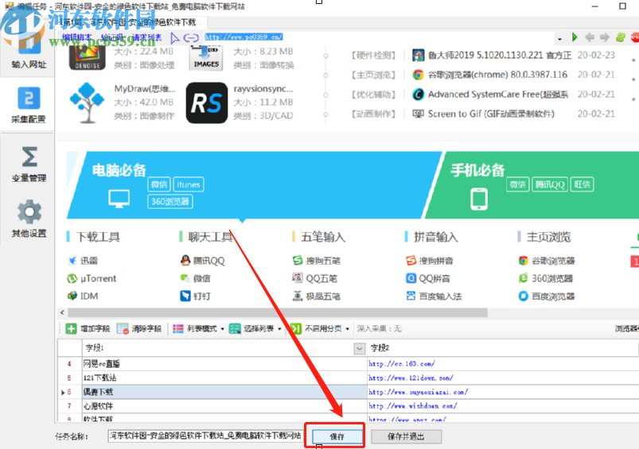Expand the 选择列表 dropdown
Screen dimensions: 639x449
pyautogui.click(x=279, y=329)
